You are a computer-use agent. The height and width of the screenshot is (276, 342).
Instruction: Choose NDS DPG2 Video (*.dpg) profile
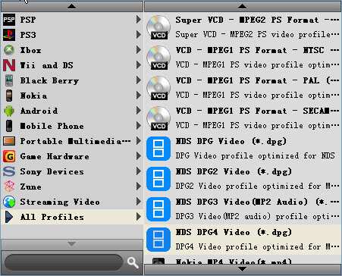pyautogui.click(x=243, y=179)
